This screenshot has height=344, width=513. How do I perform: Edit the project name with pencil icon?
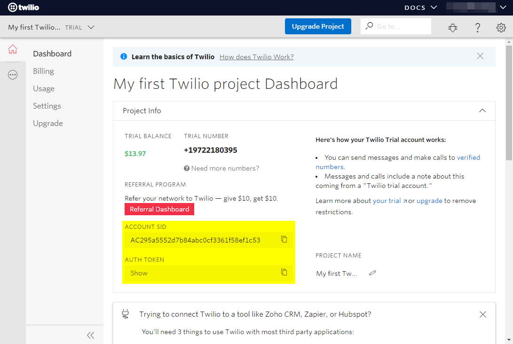click(x=372, y=273)
